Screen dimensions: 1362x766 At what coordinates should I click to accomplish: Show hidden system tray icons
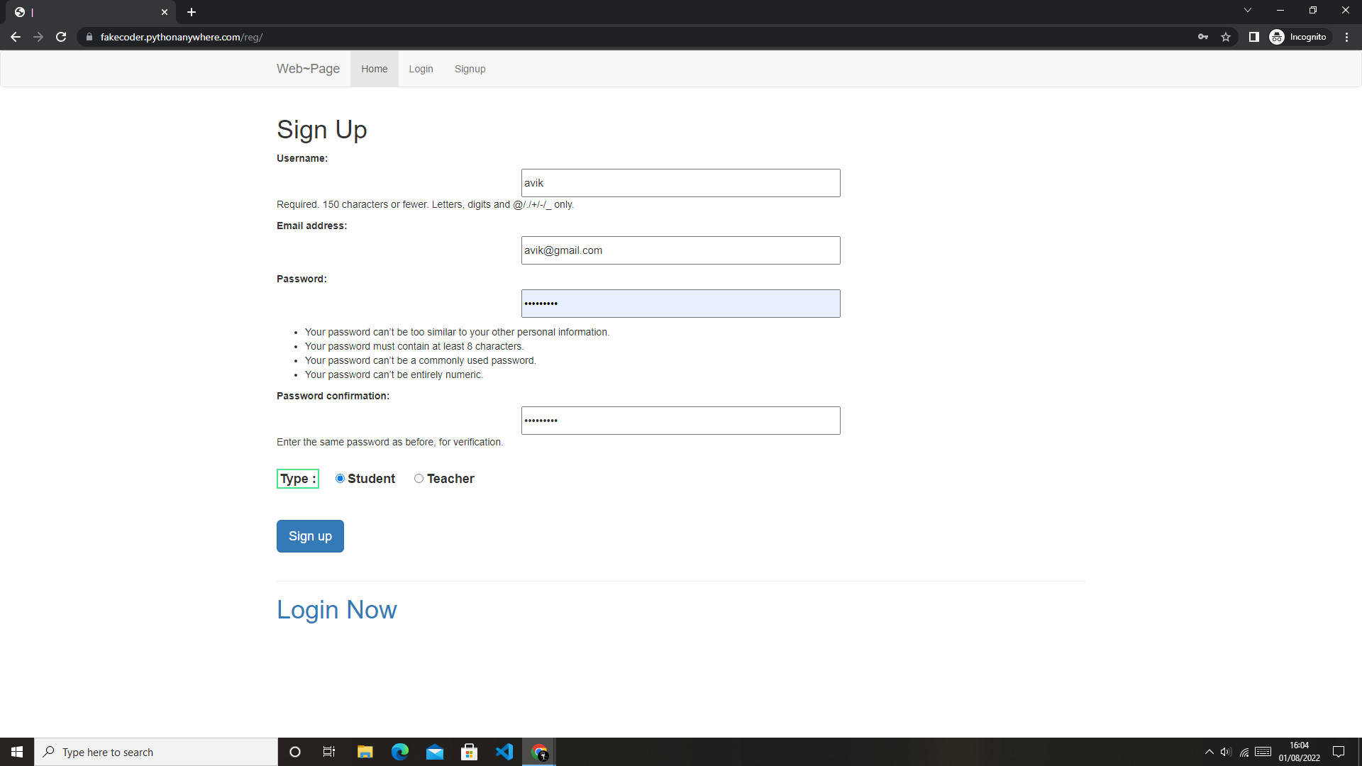point(1209,751)
